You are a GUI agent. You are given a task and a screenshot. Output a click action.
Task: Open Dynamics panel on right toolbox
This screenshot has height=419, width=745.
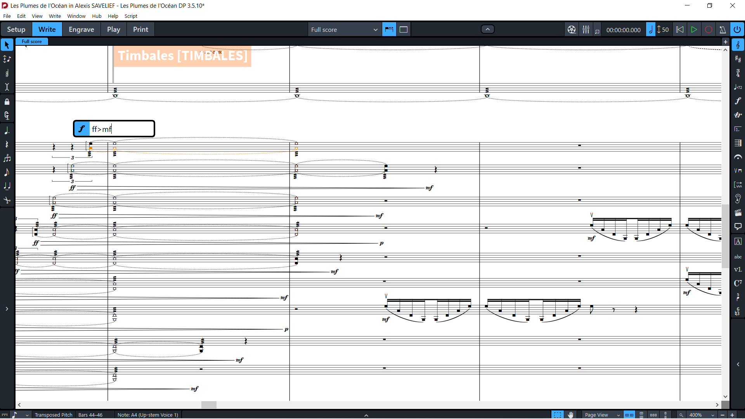(738, 101)
